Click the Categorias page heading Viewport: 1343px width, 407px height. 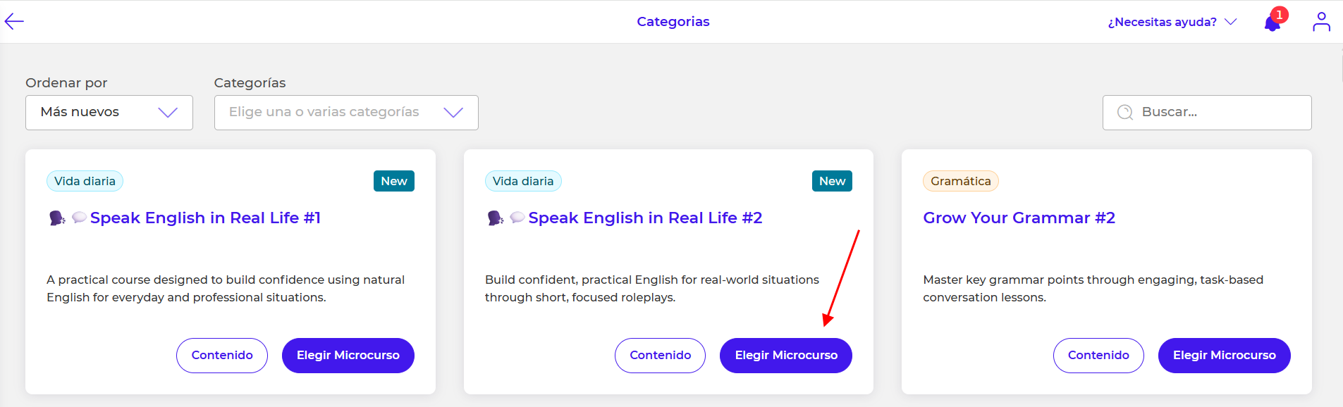point(673,22)
